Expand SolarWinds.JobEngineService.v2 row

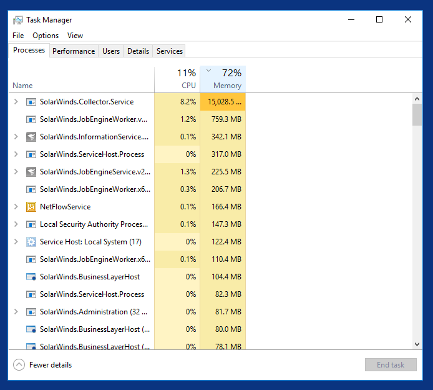pyautogui.click(x=16, y=172)
